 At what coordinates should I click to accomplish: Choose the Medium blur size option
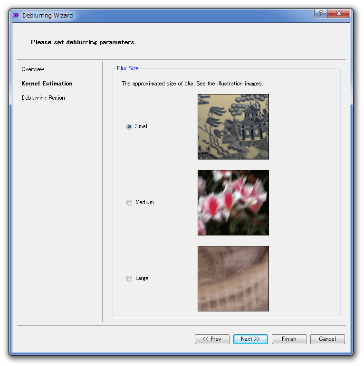pyautogui.click(x=129, y=202)
